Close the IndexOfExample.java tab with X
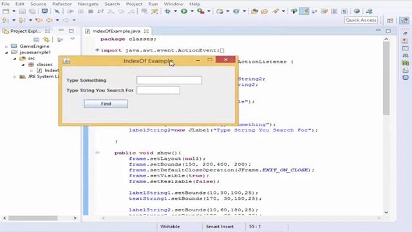This screenshot has width=412, height=232. click(x=146, y=31)
